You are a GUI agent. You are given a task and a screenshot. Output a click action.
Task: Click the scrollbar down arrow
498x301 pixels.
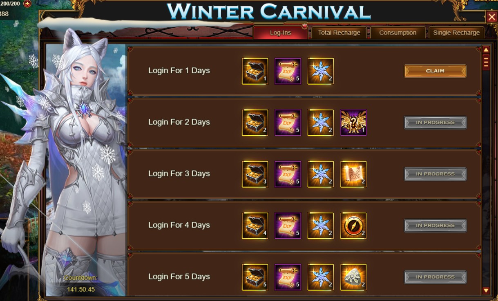[486, 290]
